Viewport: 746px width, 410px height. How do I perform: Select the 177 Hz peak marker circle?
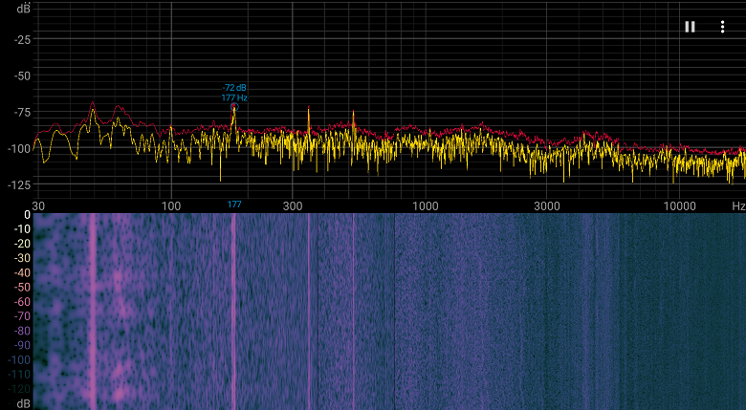(234, 107)
